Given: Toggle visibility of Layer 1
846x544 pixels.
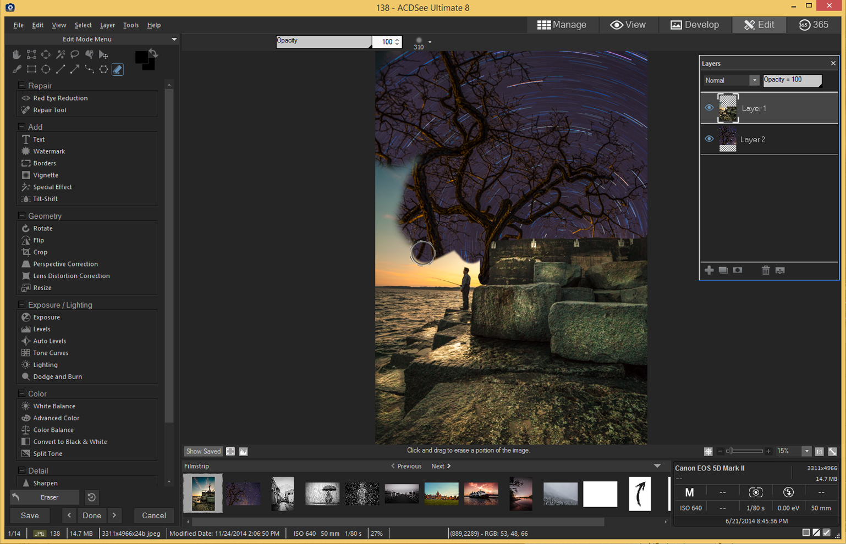Looking at the screenshot, I should click(x=709, y=108).
